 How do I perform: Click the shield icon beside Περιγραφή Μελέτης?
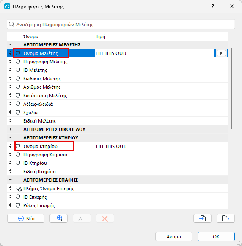tap(18, 62)
